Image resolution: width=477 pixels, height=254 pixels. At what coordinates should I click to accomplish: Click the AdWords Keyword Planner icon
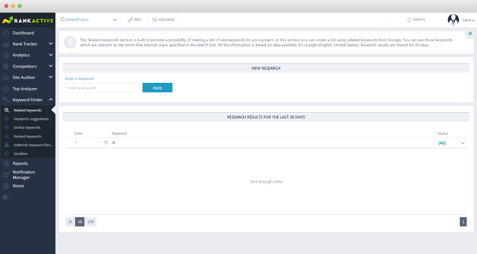pyautogui.click(x=7, y=145)
